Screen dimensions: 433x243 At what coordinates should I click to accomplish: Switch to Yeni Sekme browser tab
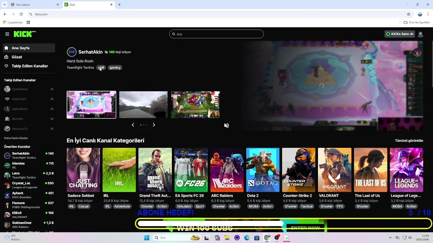tap(34, 5)
